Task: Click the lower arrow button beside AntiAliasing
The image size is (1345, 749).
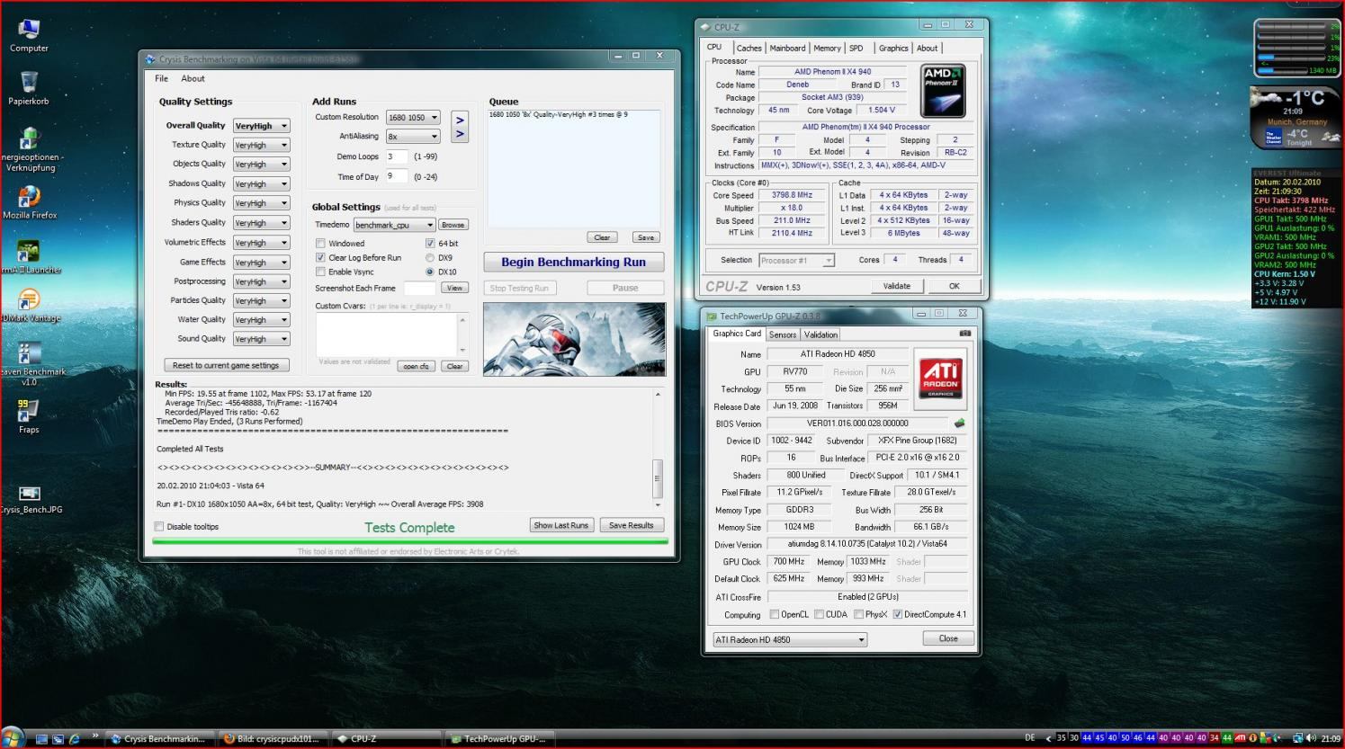Action: [460, 135]
